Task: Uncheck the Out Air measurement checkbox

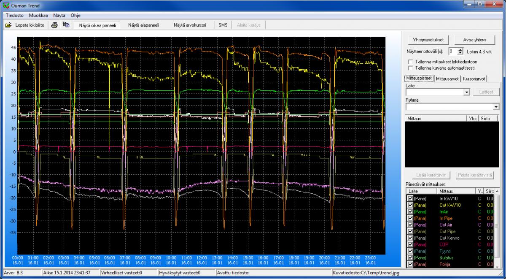Action: 410,225
